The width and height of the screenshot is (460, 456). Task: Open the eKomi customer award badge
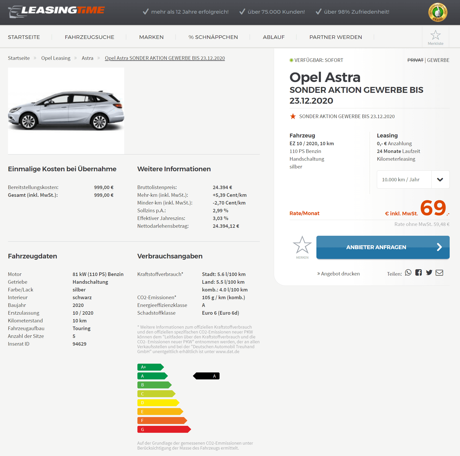pos(438,12)
